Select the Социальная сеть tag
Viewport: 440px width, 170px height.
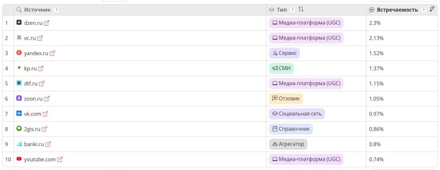(297, 114)
